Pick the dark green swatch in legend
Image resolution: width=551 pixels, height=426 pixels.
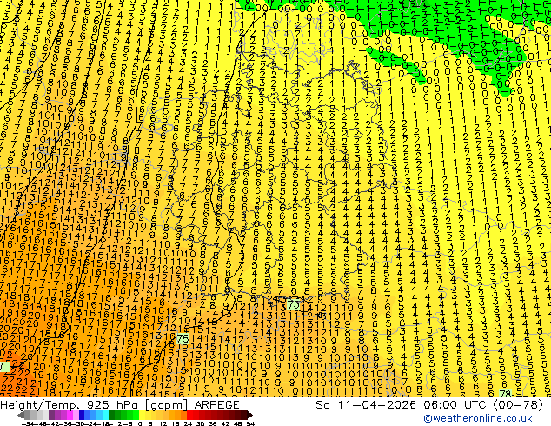(x=111, y=416)
